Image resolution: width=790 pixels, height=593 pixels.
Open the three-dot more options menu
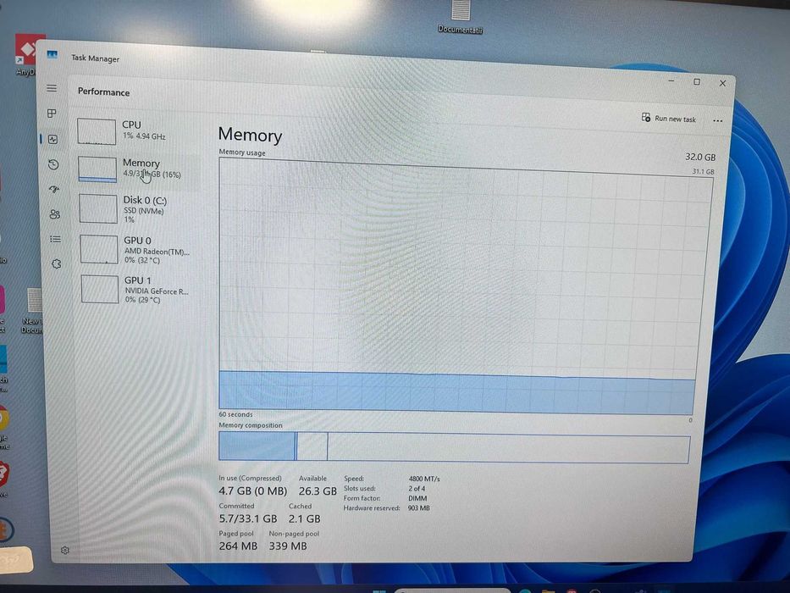point(717,120)
